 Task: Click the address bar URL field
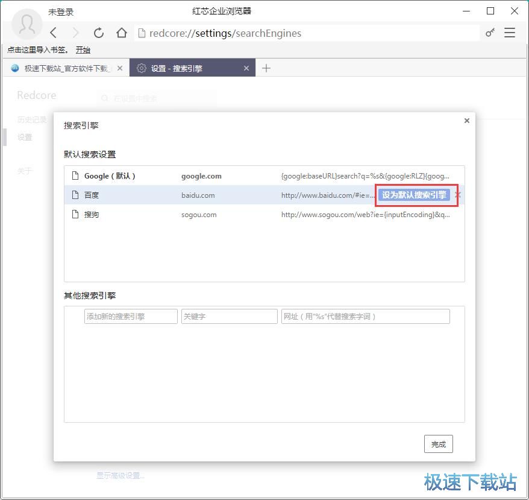click(x=306, y=33)
